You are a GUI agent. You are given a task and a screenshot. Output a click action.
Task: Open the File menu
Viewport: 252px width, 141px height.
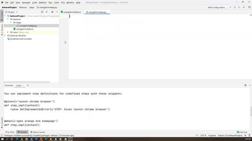coord(7,3)
